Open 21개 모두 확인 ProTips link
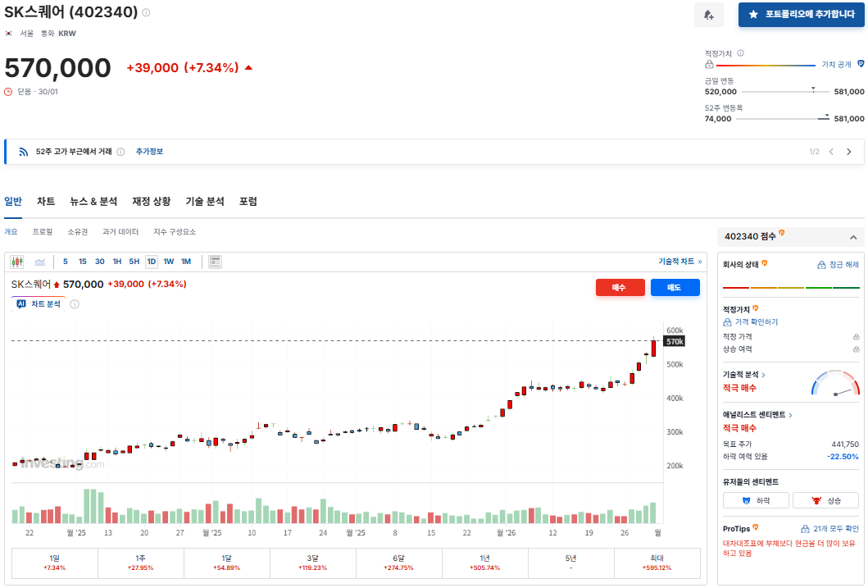This screenshot has height=588, width=868. click(829, 529)
